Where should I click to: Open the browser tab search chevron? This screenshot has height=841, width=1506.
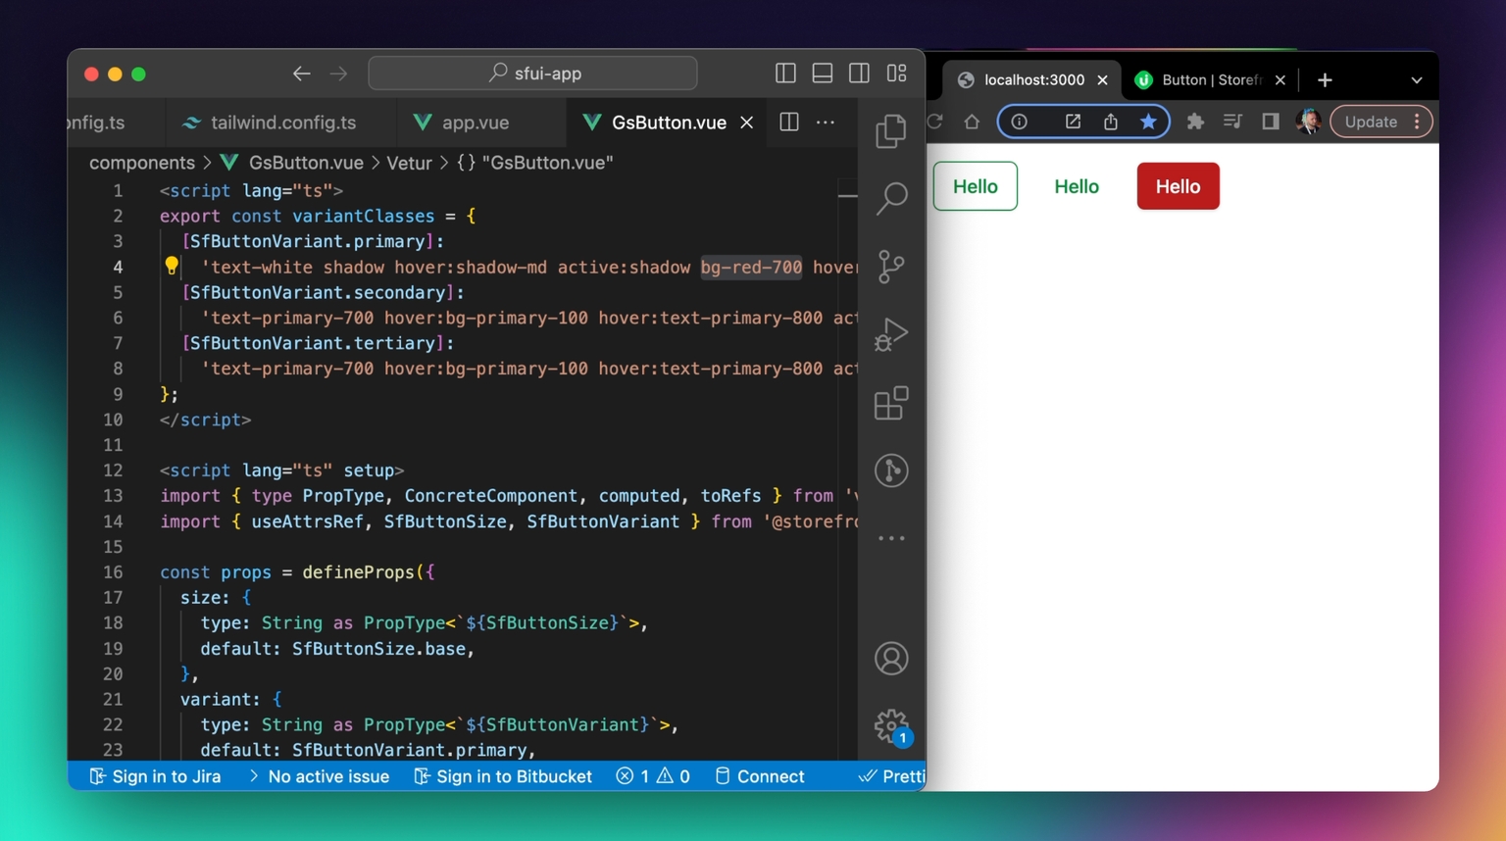(x=1416, y=80)
